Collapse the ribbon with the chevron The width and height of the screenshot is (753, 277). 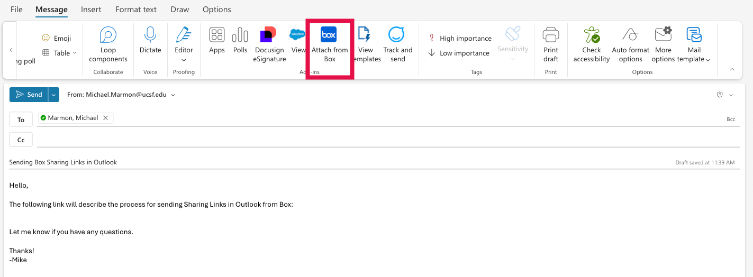732,69
